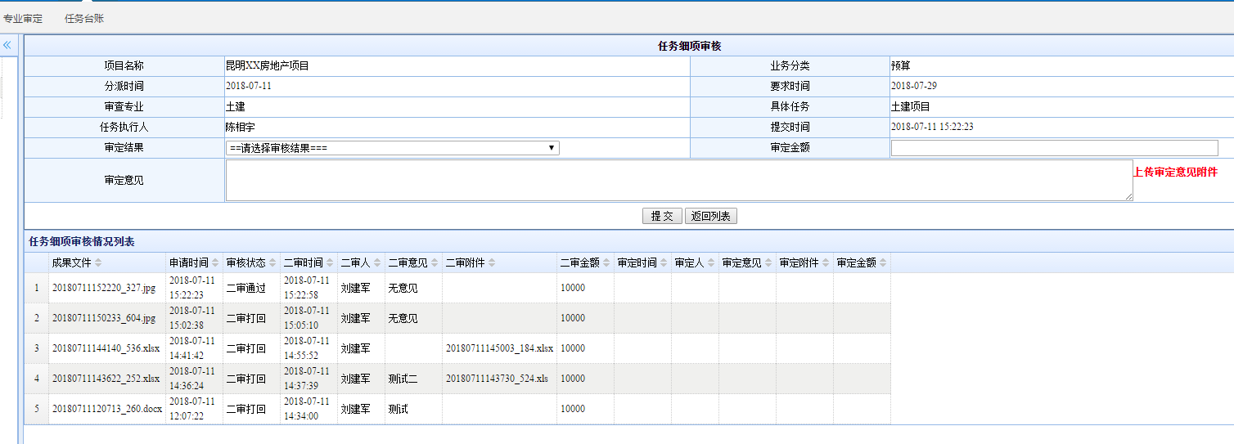Image resolution: width=1234 pixels, height=444 pixels.
Task: Sort by 成果文件 column sort icon
Action: 98,263
